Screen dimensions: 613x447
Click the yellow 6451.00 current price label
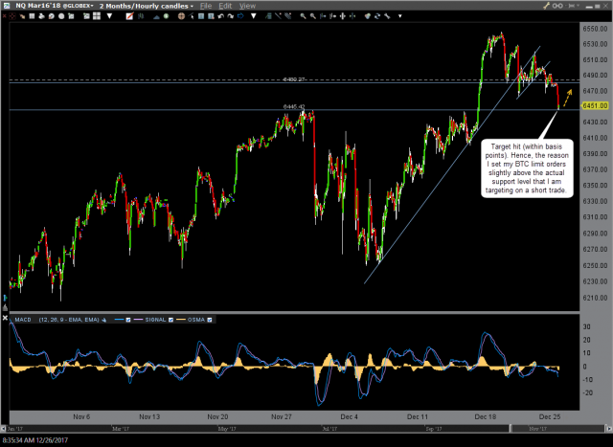596,106
